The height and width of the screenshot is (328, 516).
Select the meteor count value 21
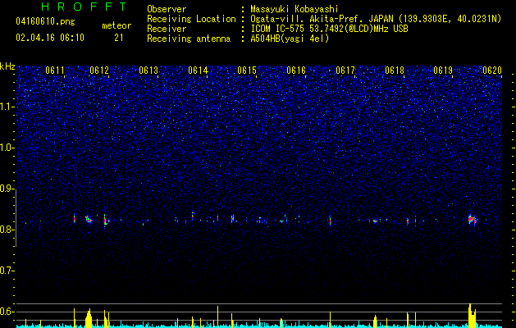[x=118, y=38]
